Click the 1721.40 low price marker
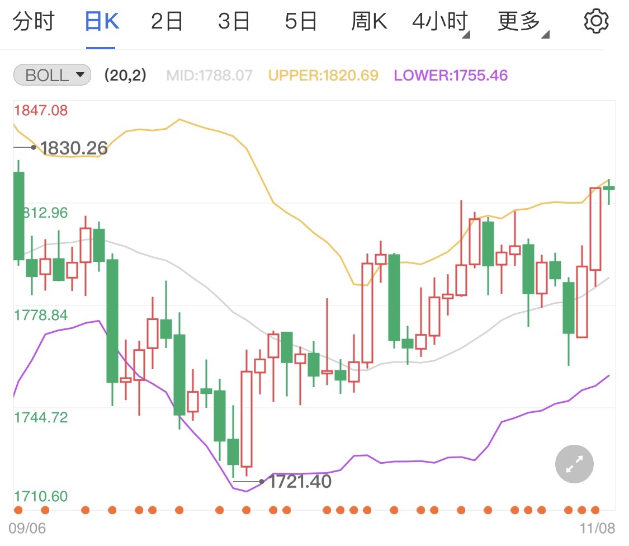Viewport: 629px width, 546px height. pos(300,481)
